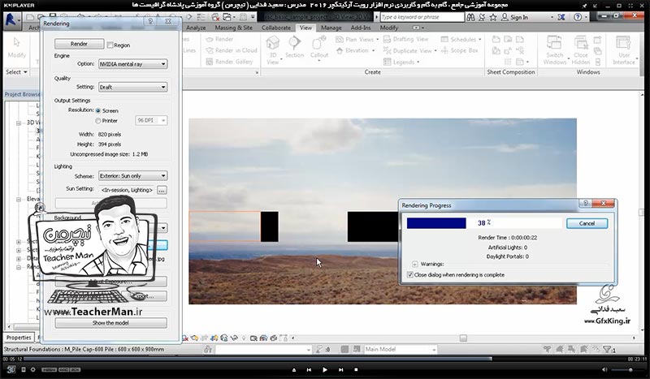Open the Select panel dropdown

point(16,72)
